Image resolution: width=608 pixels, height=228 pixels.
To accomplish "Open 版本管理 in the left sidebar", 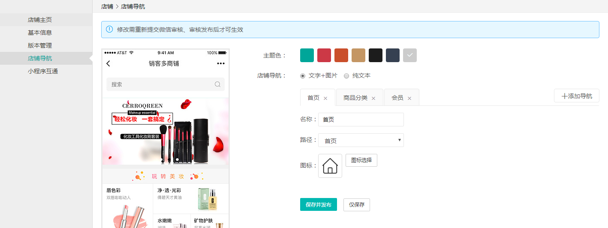I will [x=40, y=45].
